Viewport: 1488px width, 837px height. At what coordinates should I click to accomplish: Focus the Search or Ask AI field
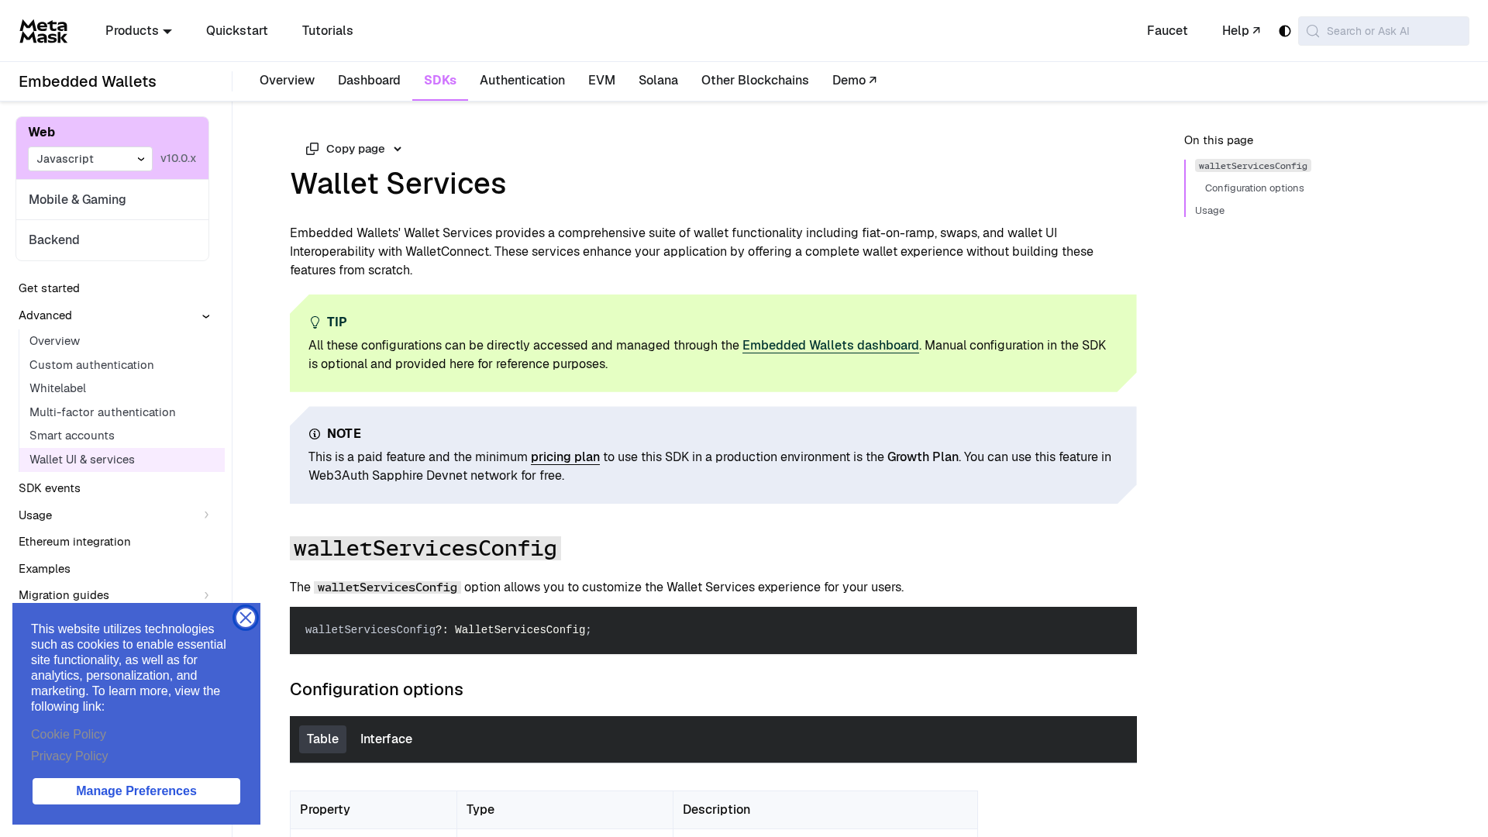(x=1383, y=31)
